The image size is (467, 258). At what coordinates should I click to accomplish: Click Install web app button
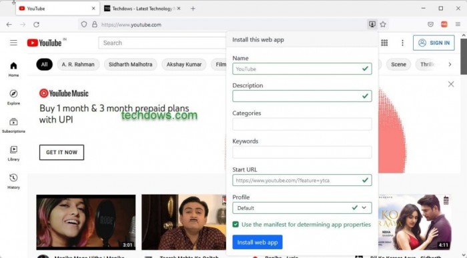click(x=258, y=242)
